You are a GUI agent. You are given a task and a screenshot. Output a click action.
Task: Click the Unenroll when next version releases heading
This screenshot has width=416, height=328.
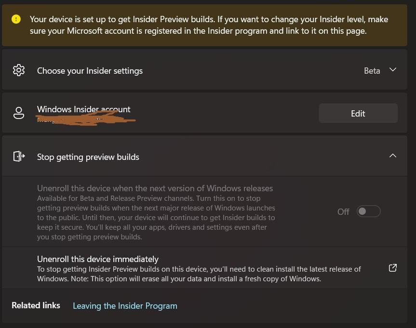pyautogui.click(x=155, y=188)
